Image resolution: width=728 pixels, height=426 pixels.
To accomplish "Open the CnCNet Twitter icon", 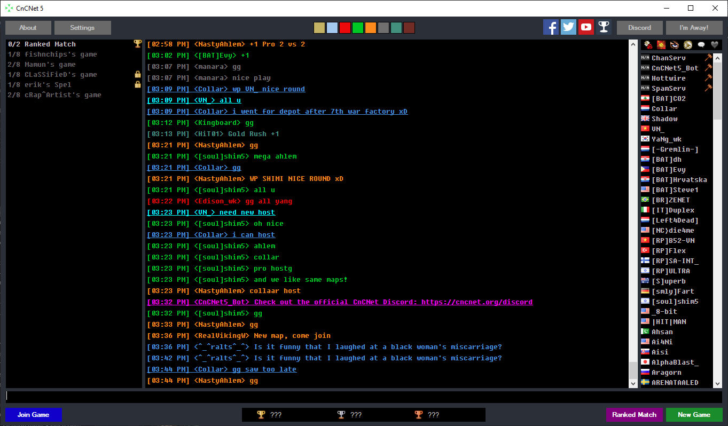I will coord(568,27).
